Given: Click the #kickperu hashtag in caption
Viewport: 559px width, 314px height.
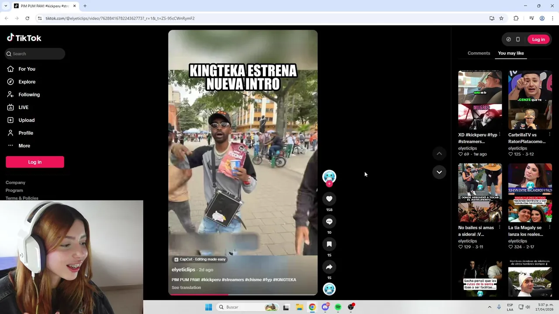Looking at the screenshot, I should (210, 280).
